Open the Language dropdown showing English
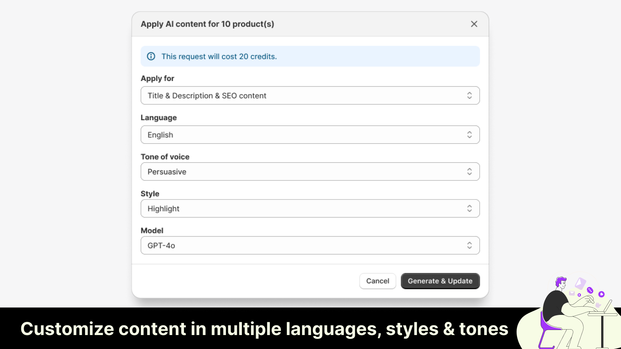Image resolution: width=621 pixels, height=349 pixels. click(310, 135)
